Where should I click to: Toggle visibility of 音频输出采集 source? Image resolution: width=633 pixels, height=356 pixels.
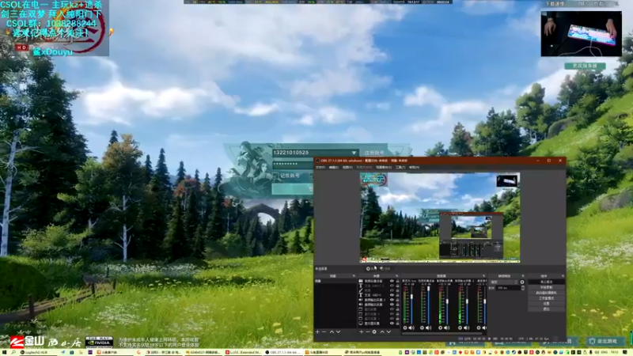[x=392, y=305]
